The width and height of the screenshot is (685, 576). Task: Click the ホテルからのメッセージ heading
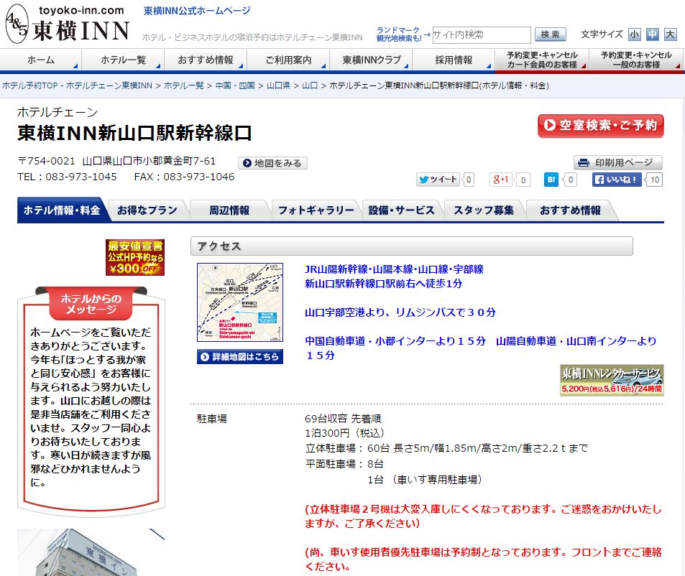[91, 304]
